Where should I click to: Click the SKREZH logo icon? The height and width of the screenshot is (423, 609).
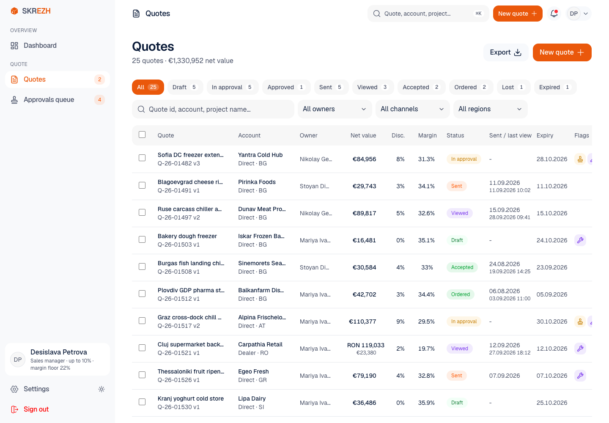click(x=14, y=11)
